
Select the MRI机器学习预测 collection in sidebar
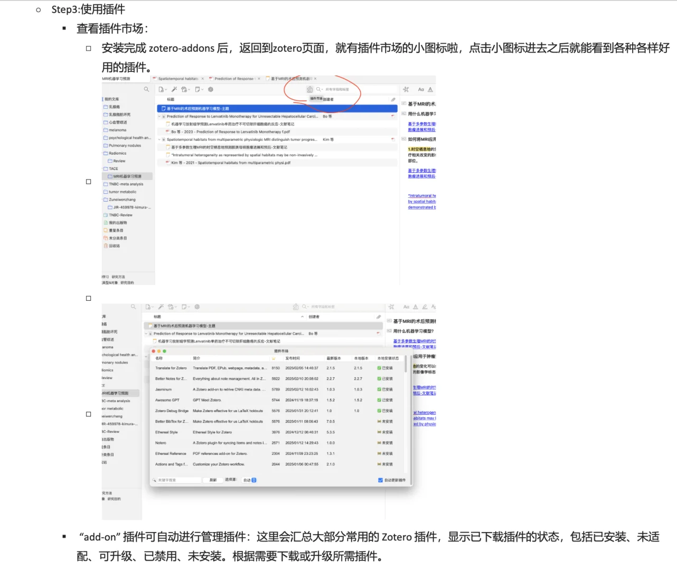pos(127,176)
